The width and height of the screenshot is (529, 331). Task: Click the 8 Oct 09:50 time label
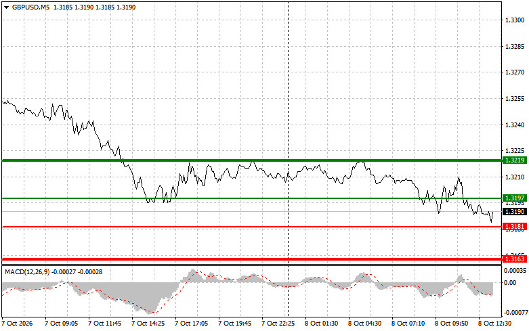click(451, 324)
